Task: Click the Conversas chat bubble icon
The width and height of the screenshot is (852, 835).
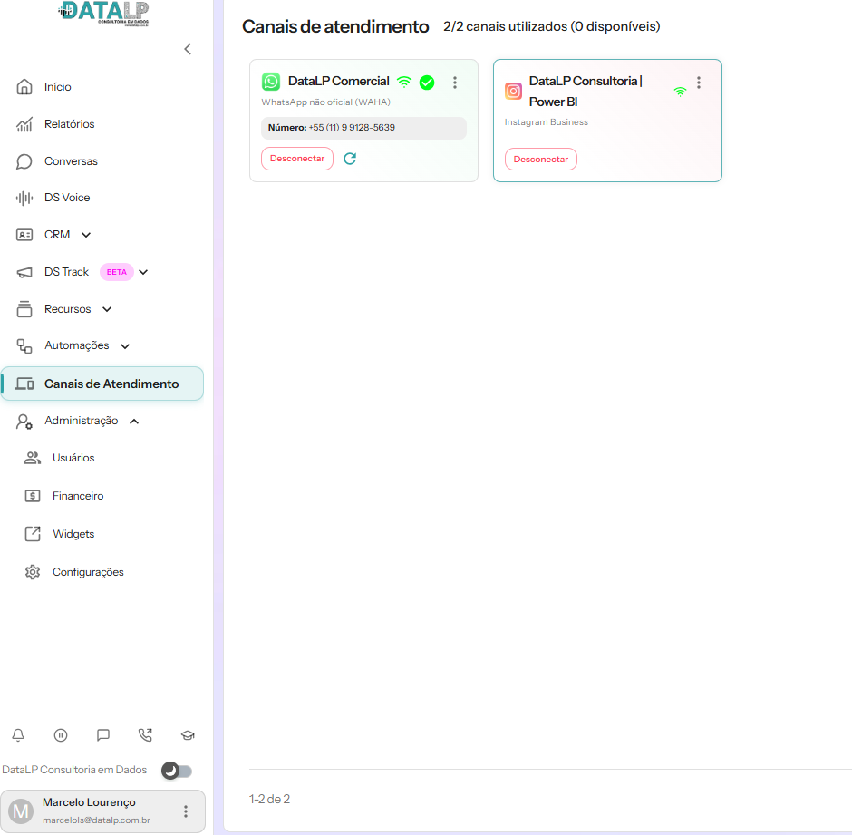Action: [24, 161]
